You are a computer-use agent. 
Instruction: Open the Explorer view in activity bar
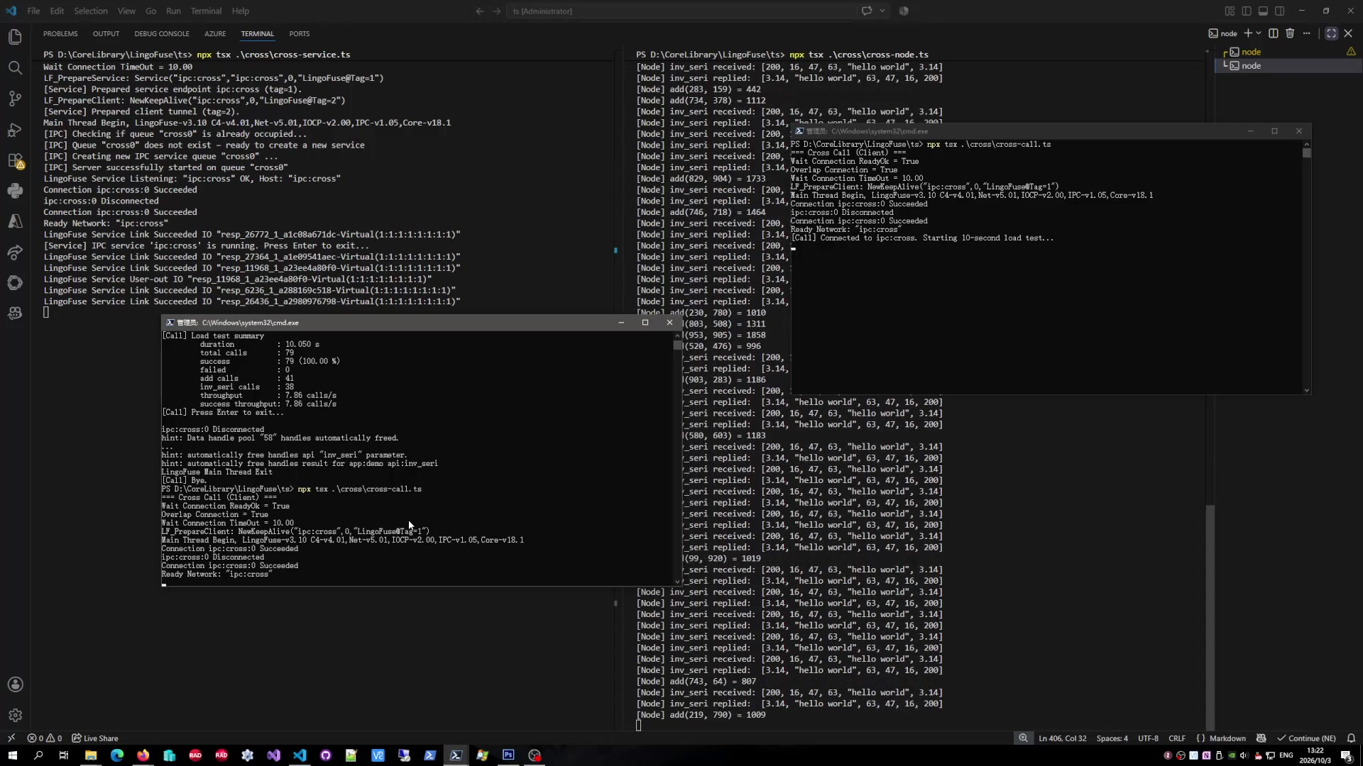coord(15,37)
